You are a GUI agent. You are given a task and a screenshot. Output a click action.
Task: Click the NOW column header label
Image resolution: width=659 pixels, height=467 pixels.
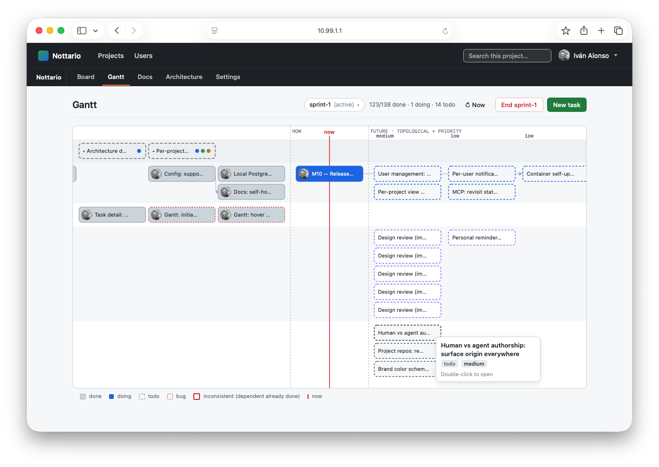click(x=297, y=131)
